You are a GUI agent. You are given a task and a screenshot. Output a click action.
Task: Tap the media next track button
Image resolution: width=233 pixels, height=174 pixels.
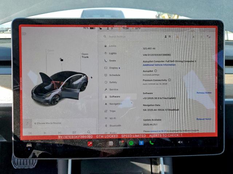click(59, 133)
